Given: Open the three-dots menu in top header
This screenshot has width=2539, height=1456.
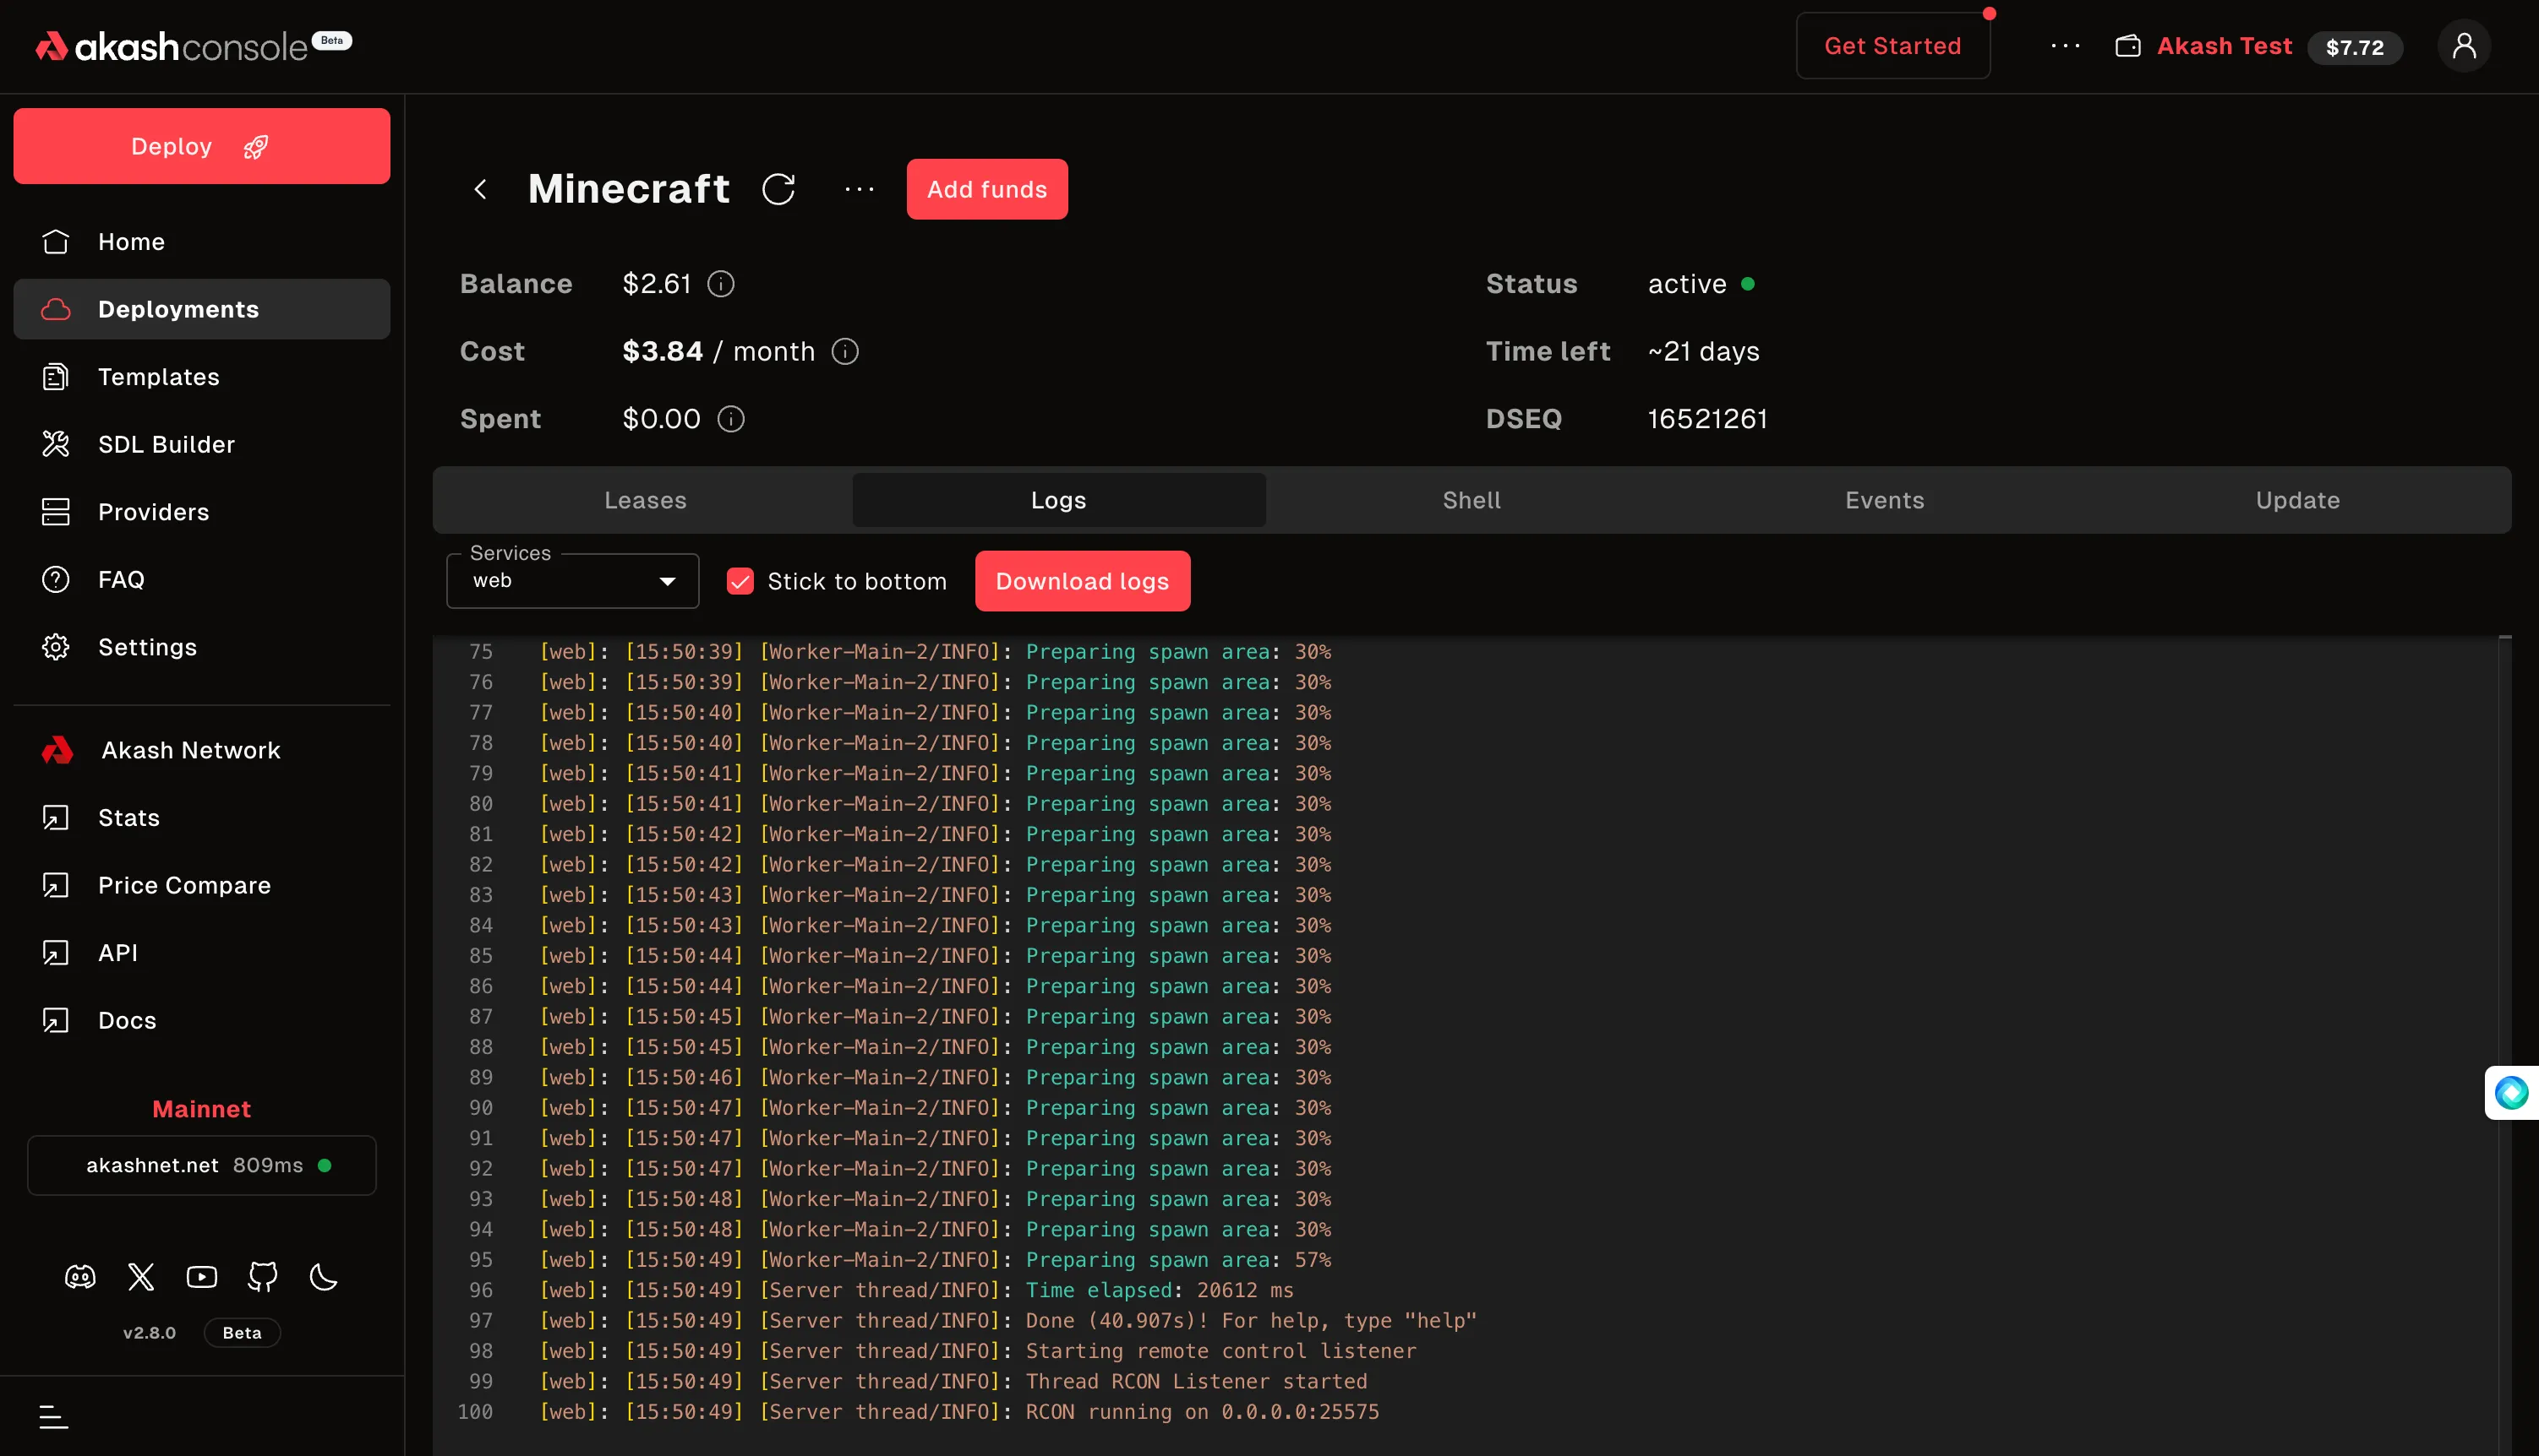Looking at the screenshot, I should point(2065,46).
